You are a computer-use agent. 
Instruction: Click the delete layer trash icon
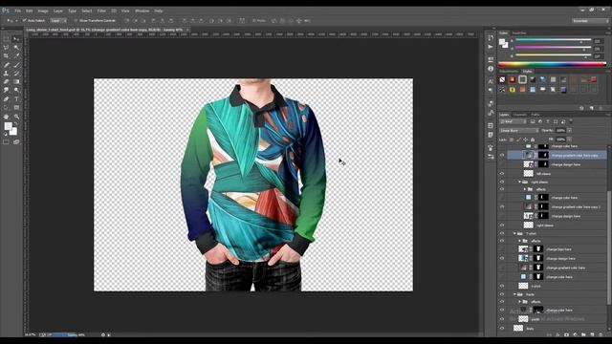coord(601,334)
